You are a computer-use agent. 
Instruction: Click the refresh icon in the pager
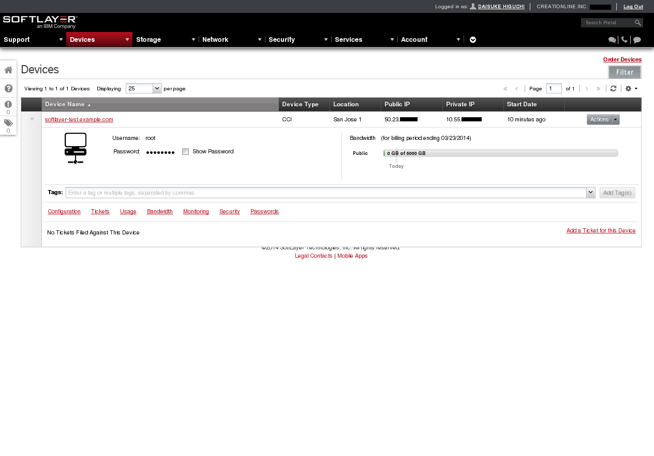[613, 88]
